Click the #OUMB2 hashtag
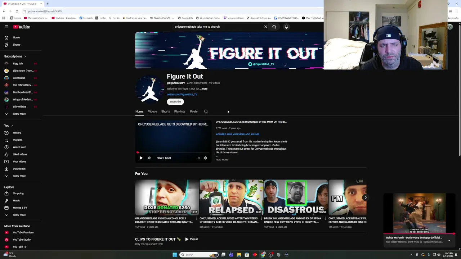Image resolution: width=461 pixels, height=259 pixels. coord(221,135)
